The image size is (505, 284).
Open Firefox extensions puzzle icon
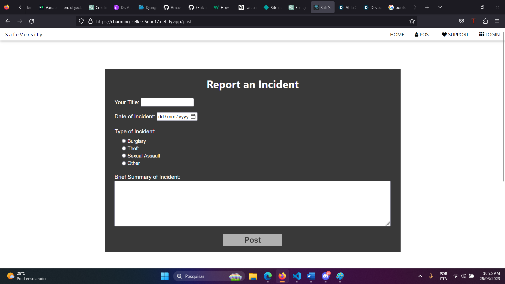click(x=485, y=21)
